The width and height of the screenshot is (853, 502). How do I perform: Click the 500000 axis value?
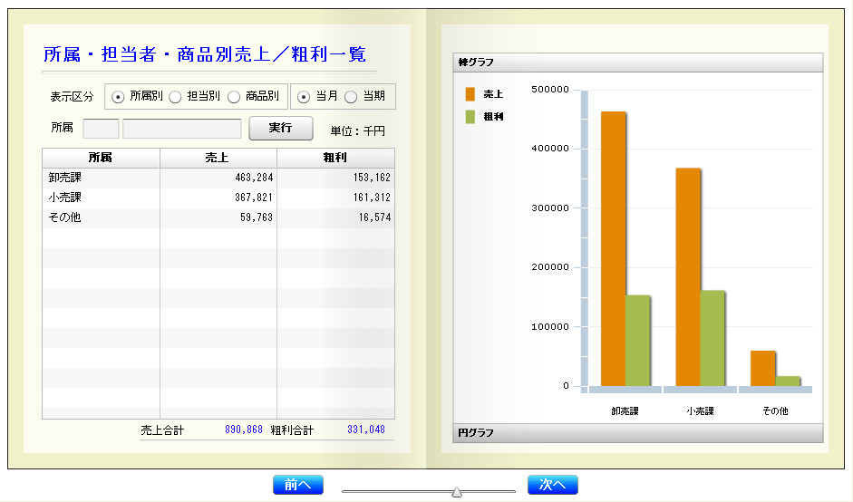[x=550, y=89]
